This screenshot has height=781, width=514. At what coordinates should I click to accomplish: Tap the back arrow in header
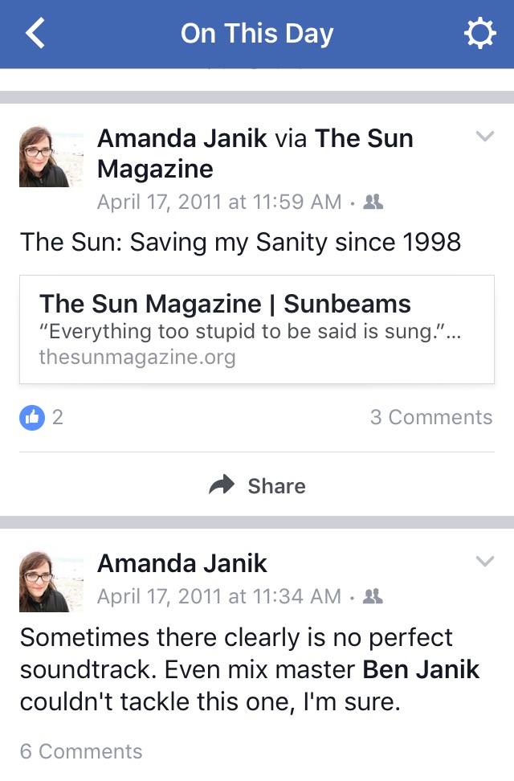[x=35, y=34]
